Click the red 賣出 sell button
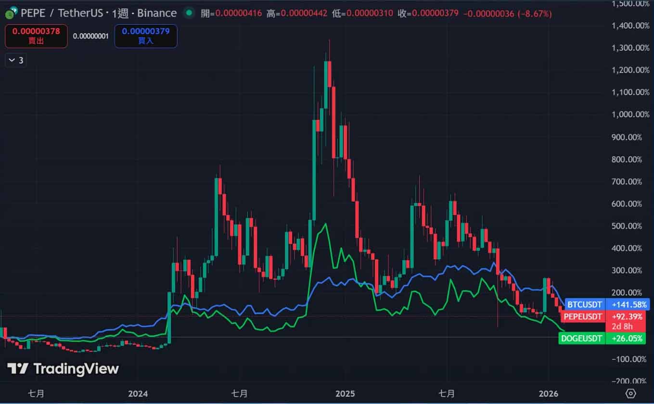The image size is (654, 404). click(36, 36)
